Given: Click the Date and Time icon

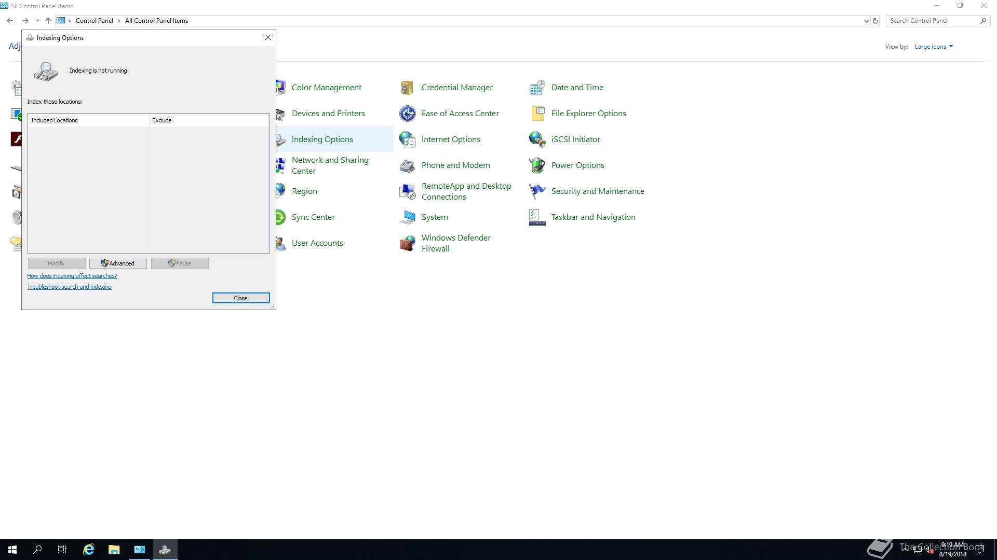Looking at the screenshot, I should coord(537,88).
